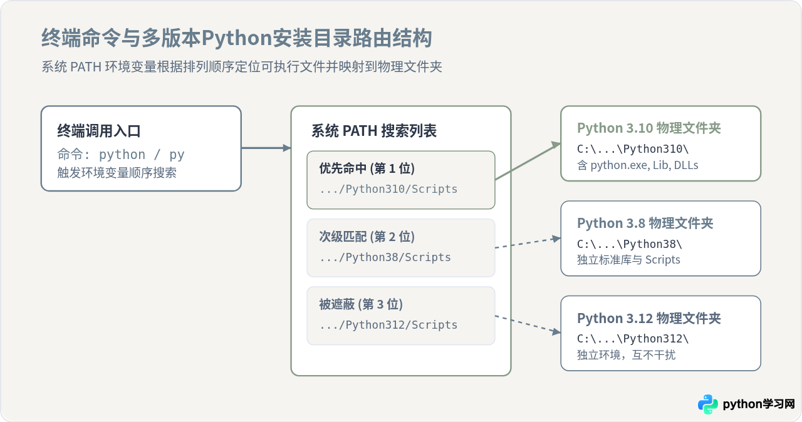This screenshot has height=422, width=802.
Task: Select the Python 3.8 物理文件夹 heading
Action: [x=645, y=224]
